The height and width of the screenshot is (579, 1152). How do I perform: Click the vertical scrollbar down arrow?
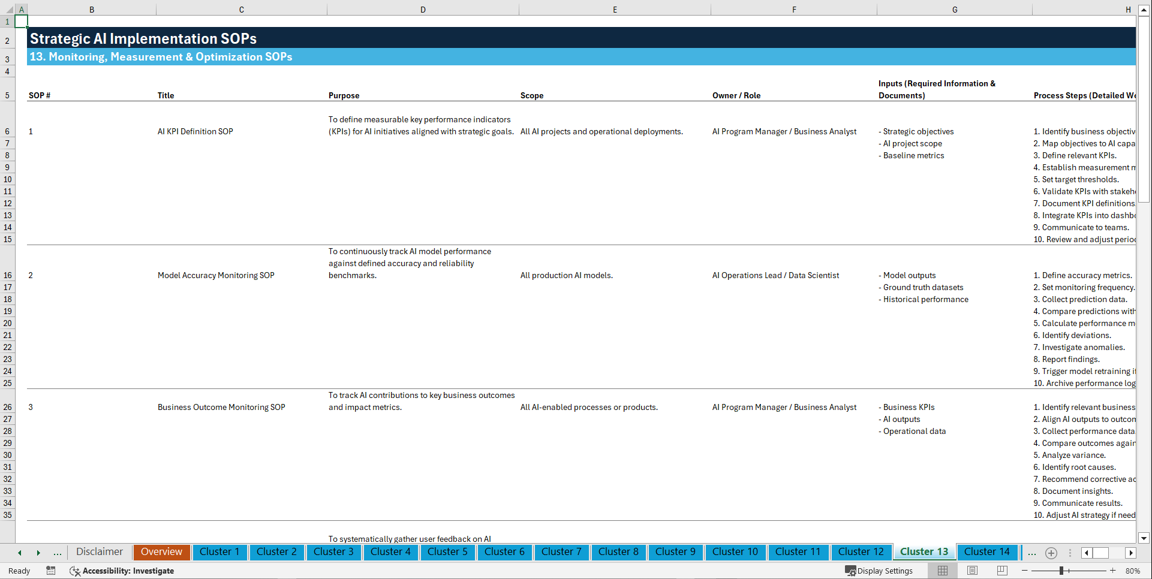point(1144,538)
